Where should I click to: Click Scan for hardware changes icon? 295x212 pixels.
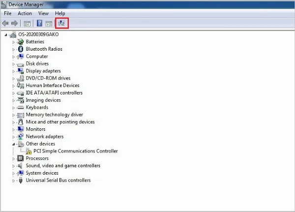62,23
